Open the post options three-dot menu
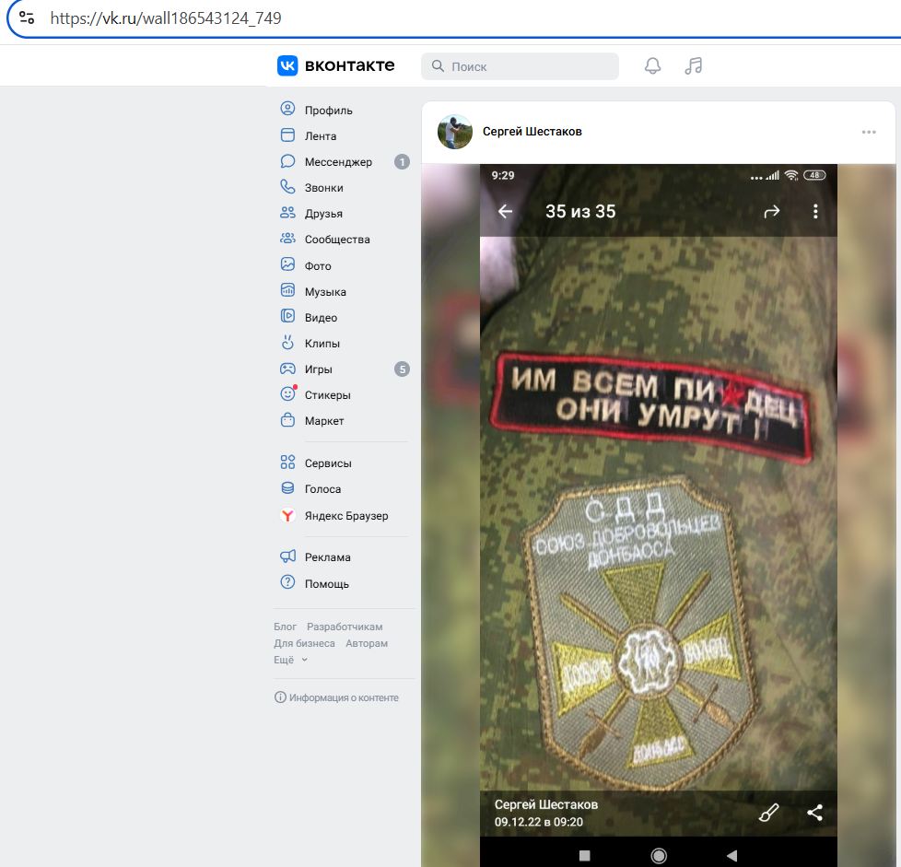Image resolution: width=901 pixels, height=867 pixels. (869, 132)
